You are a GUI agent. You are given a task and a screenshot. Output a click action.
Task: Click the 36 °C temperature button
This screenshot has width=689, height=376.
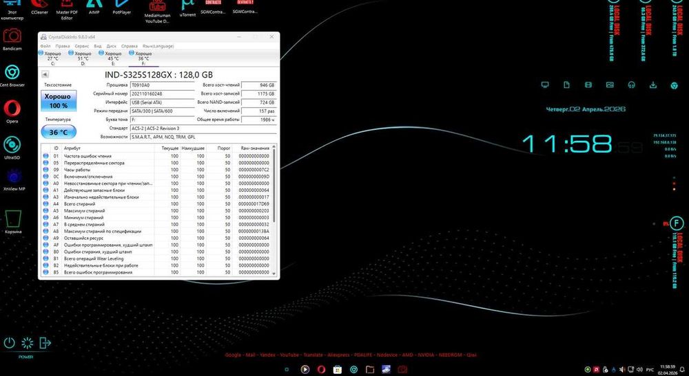[x=59, y=132]
